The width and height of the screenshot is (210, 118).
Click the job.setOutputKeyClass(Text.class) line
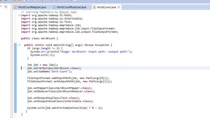coord(53,98)
